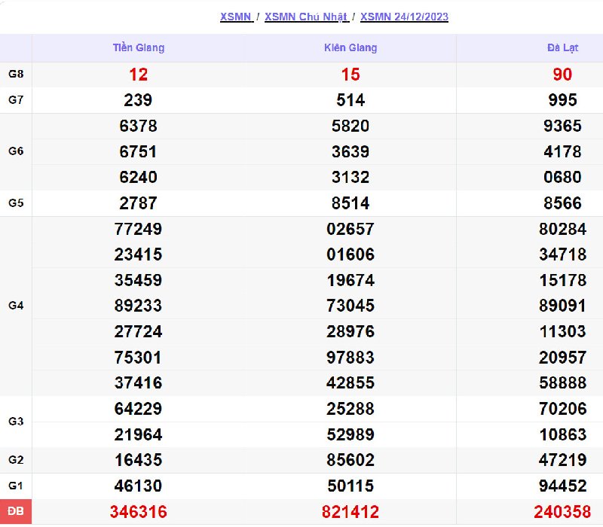Click Tiền Giang G8 number 12

click(x=138, y=75)
